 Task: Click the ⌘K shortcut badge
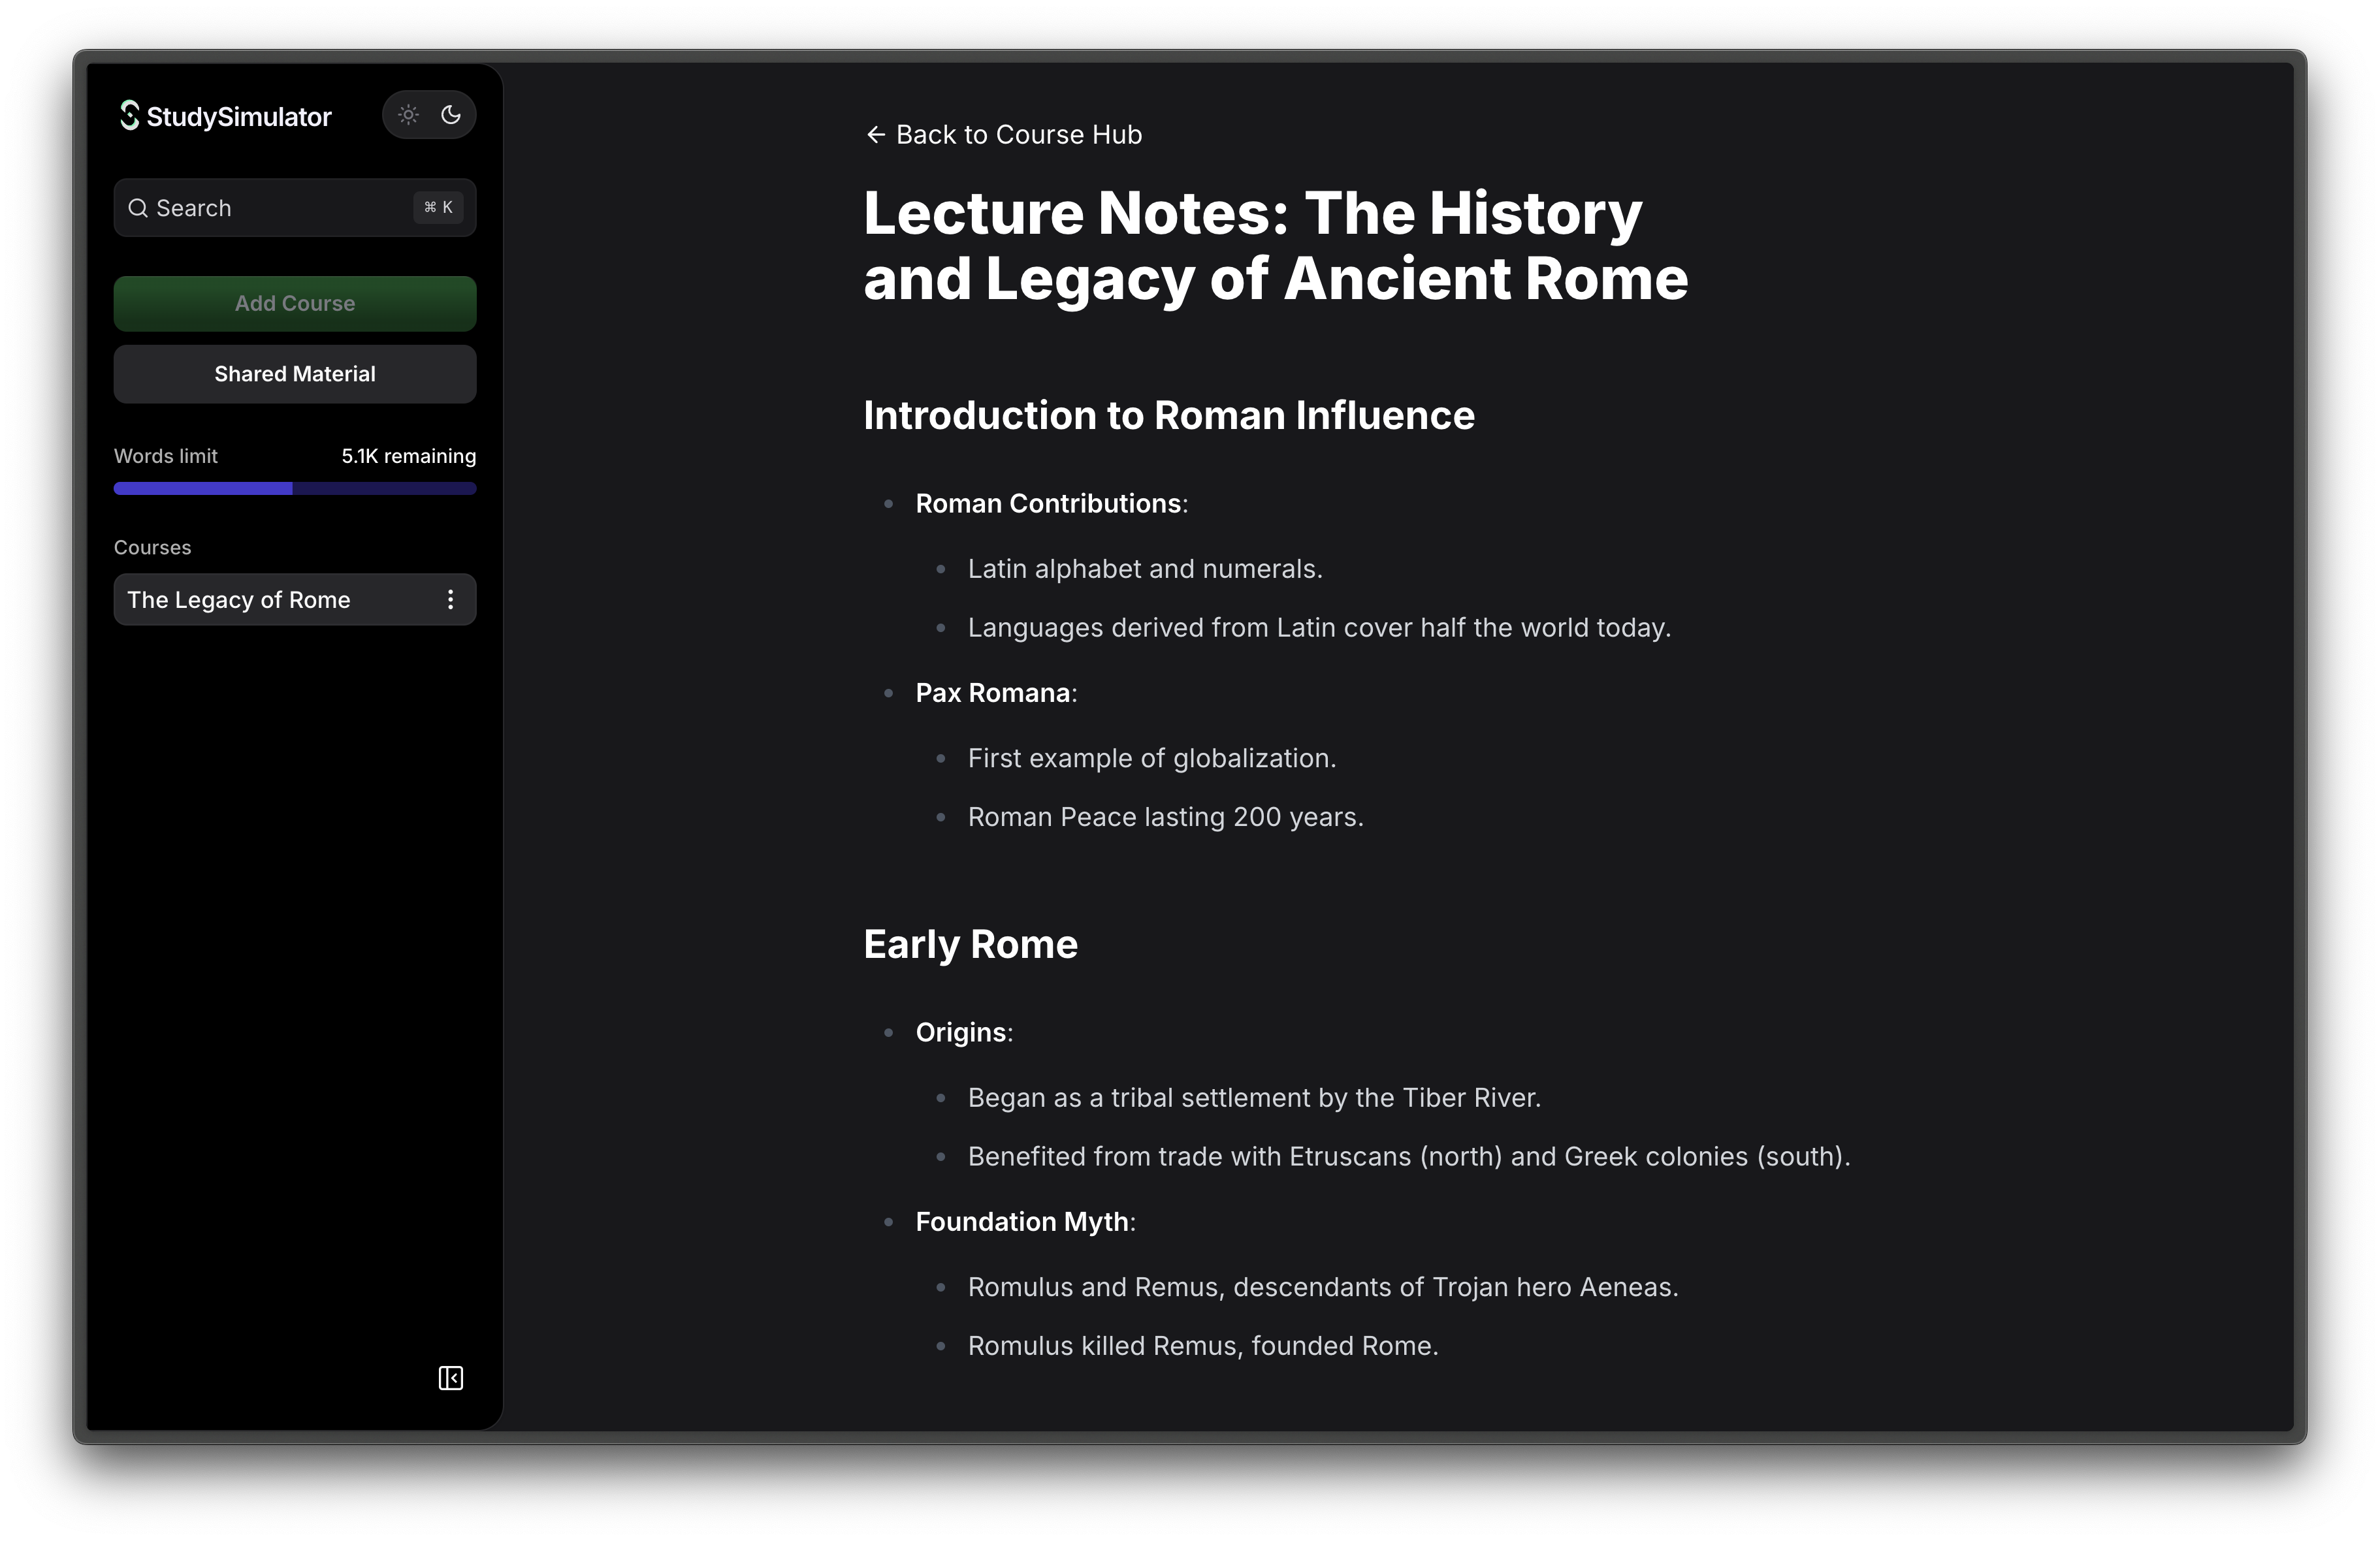pyautogui.click(x=438, y=207)
